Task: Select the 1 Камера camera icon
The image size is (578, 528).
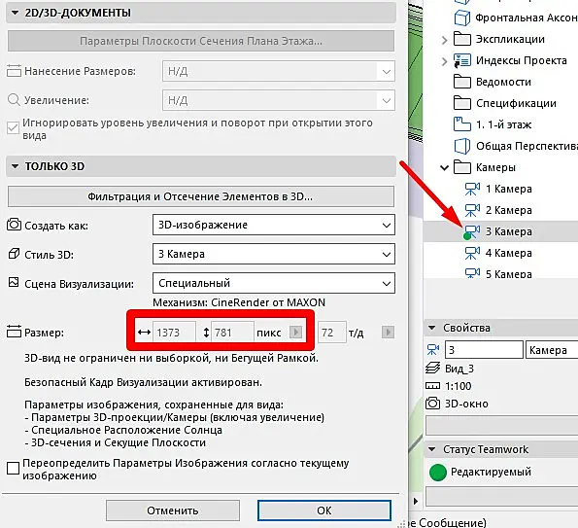Action: coord(472,189)
